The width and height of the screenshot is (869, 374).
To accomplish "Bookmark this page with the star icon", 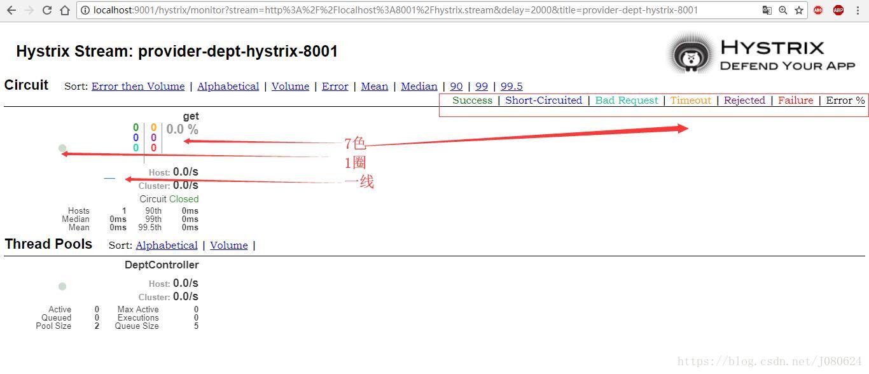I will [799, 10].
